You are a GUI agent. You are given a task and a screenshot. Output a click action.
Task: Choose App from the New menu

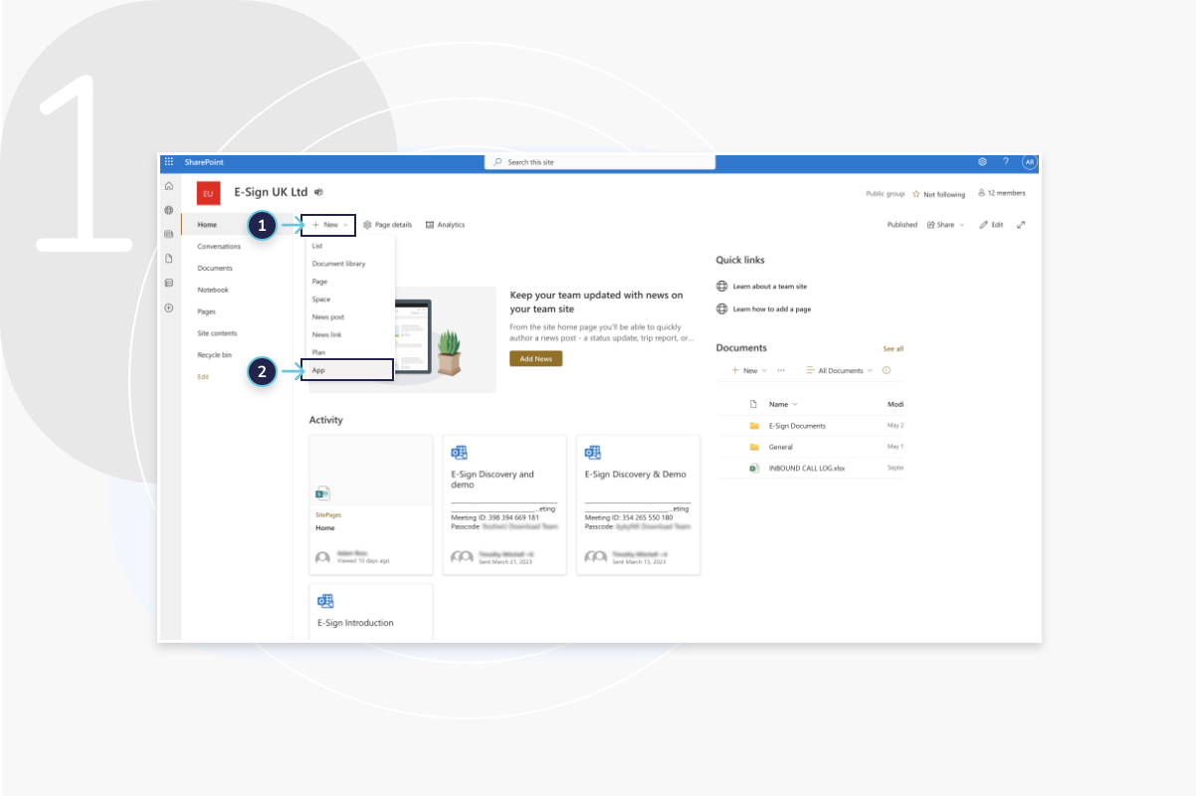[x=349, y=370]
